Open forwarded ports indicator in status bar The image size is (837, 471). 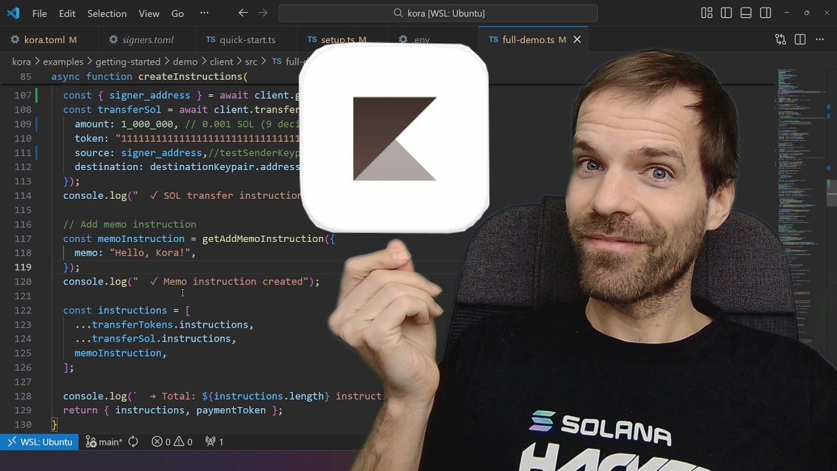pos(214,442)
